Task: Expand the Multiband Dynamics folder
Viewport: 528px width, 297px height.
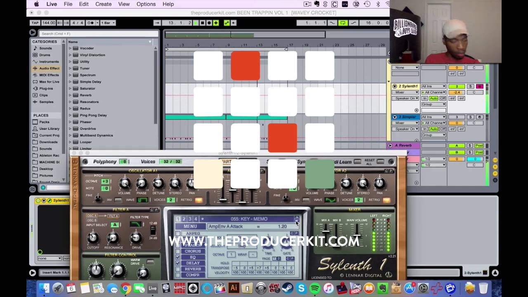Action: [70, 135]
